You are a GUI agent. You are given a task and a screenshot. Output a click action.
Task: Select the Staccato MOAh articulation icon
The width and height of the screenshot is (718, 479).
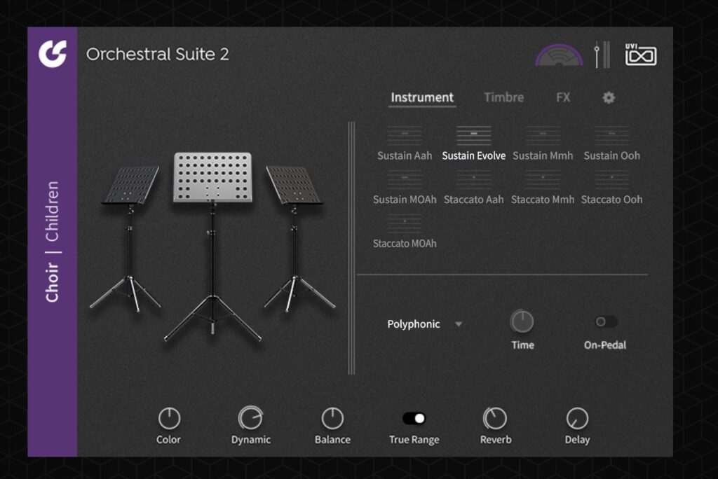point(405,223)
